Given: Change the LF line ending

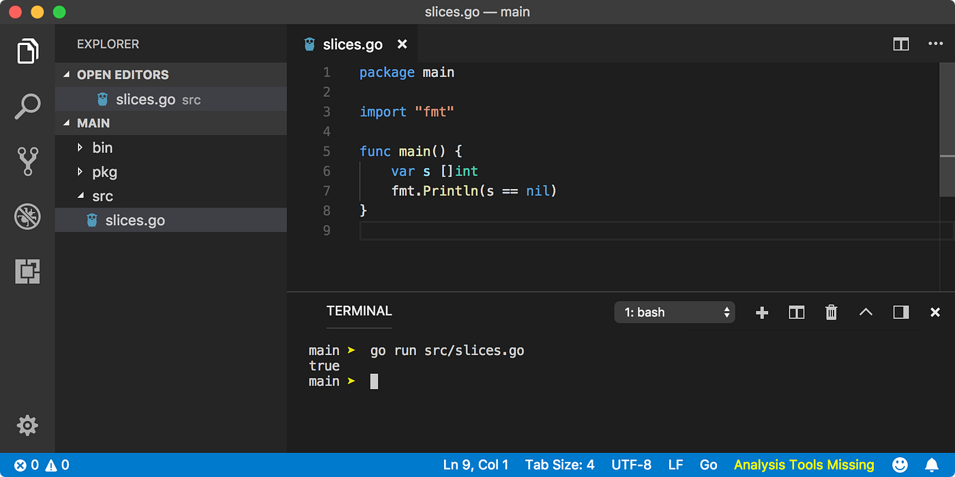Looking at the screenshot, I should [x=675, y=465].
